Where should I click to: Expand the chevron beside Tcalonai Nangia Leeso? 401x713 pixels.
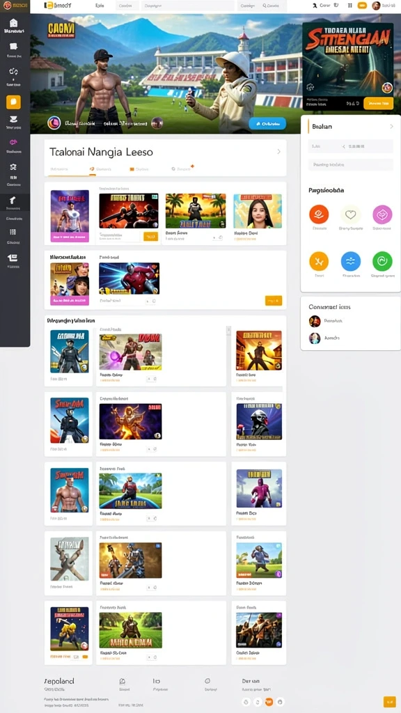tap(278, 152)
